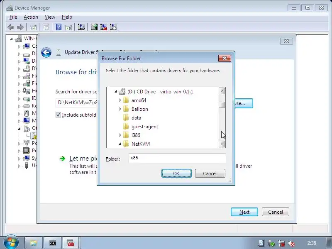Expand the Balloon folder arrow
Viewport: 332px width, 249px height.
tap(120, 109)
